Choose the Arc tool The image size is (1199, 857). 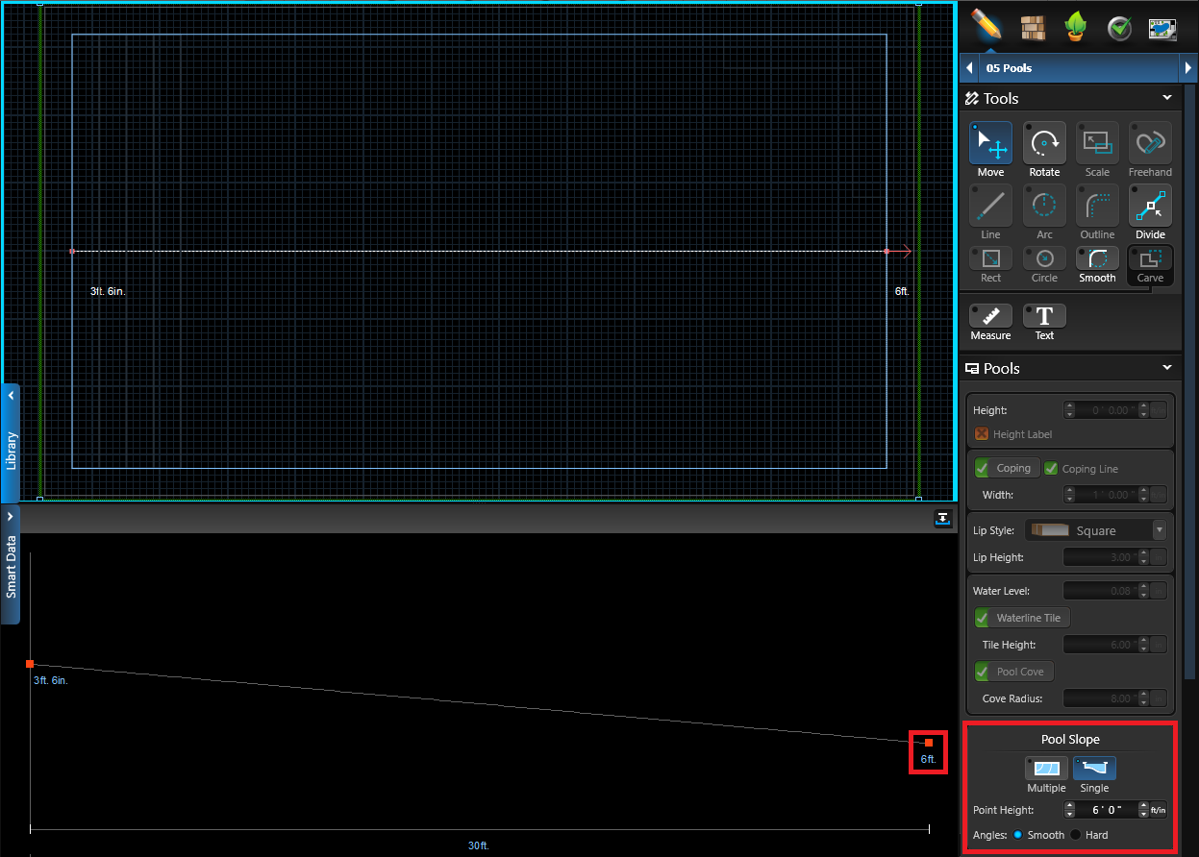coord(1044,207)
